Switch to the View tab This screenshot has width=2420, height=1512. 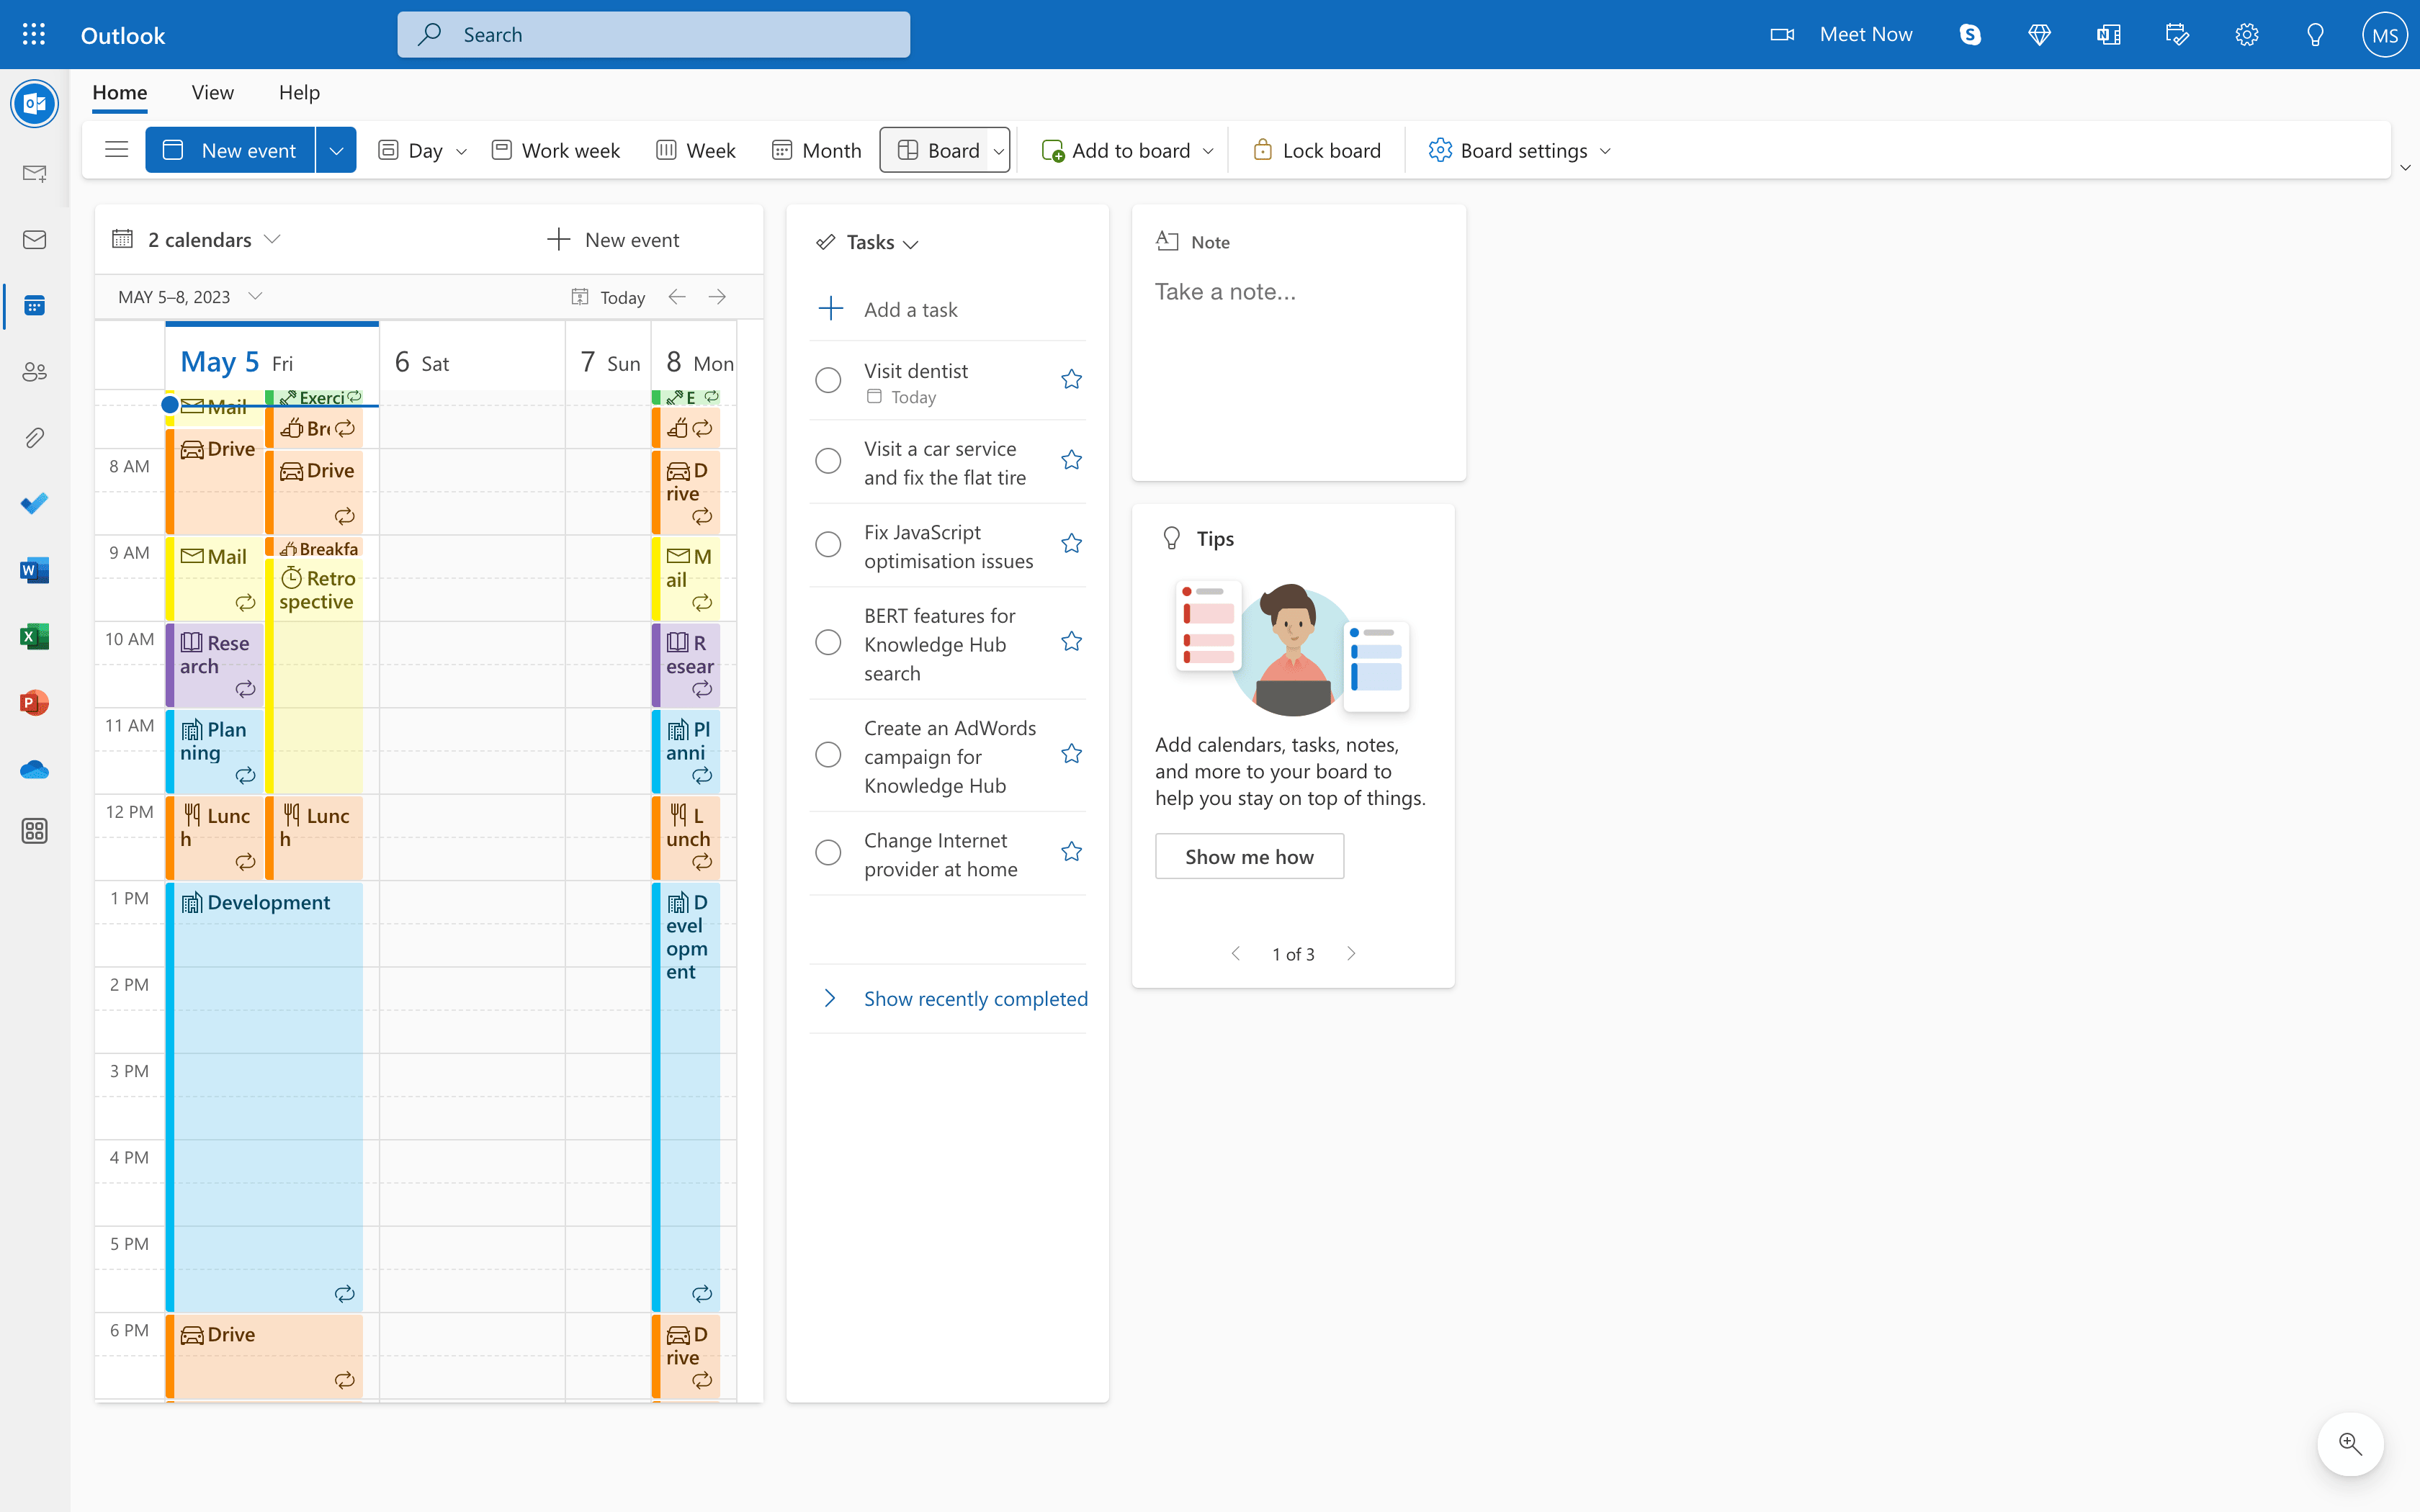click(212, 92)
